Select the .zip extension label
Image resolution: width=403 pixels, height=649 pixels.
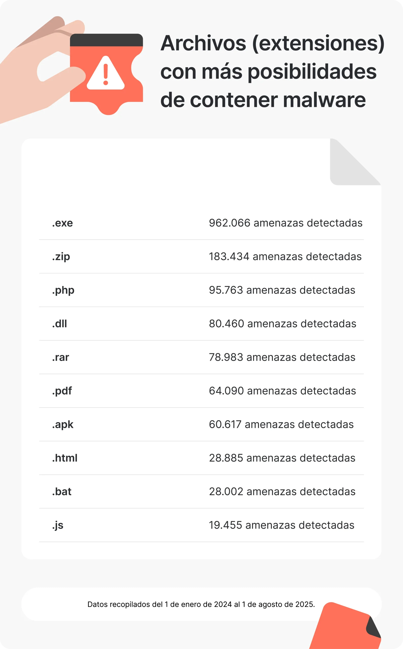61,257
